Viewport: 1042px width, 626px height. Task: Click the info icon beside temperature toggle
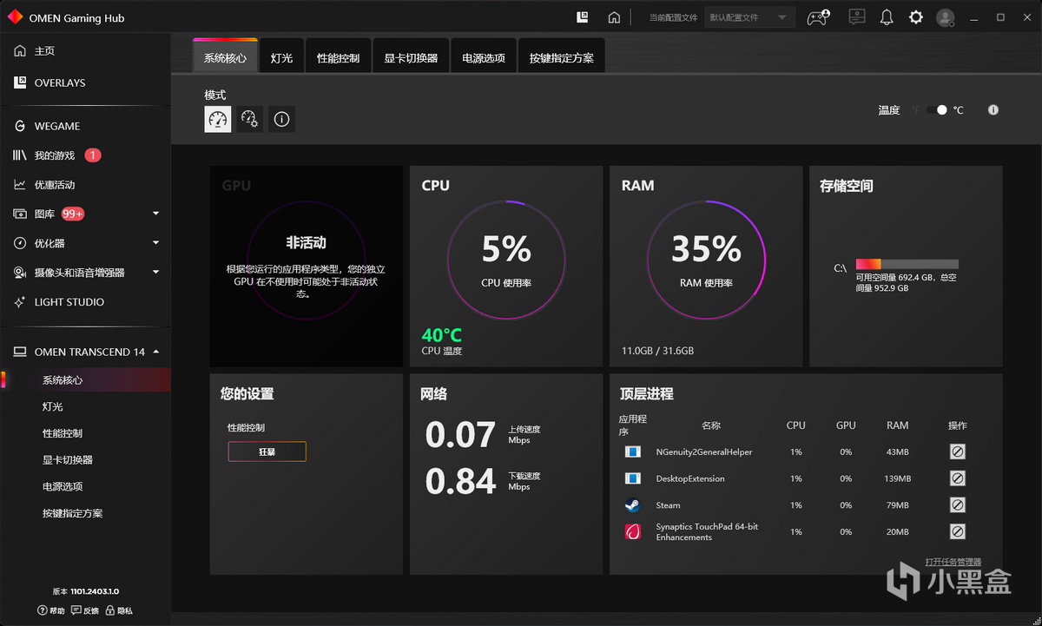click(993, 110)
